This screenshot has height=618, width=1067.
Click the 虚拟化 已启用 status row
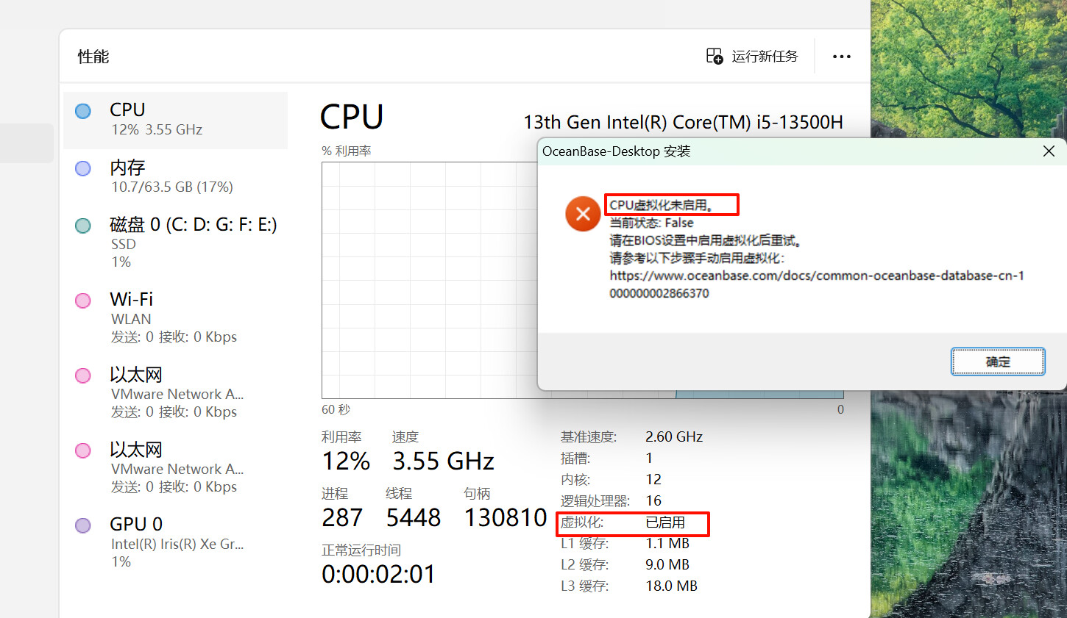coord(633,523)
